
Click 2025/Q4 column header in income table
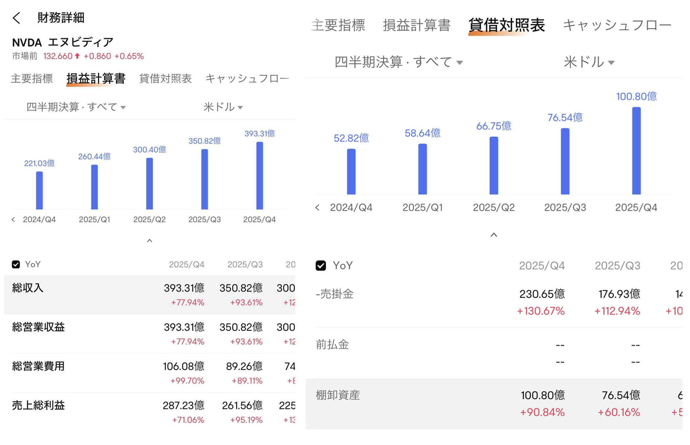click(x=187, y=265)
